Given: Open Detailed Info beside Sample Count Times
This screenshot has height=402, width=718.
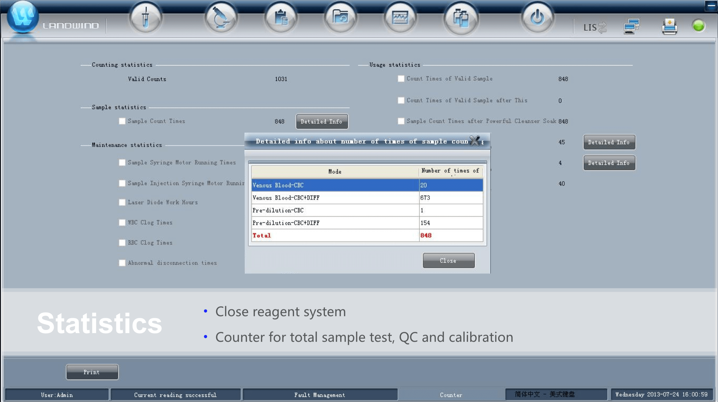Looking at the screenshot, I should (322, 121).
